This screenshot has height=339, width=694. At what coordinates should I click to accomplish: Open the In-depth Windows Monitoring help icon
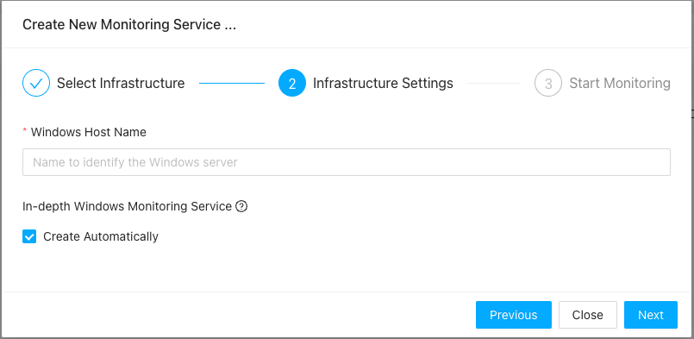(241, 206)
